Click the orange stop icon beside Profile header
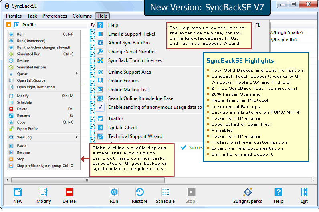The image size is (319, 212). tap(9, 25)
